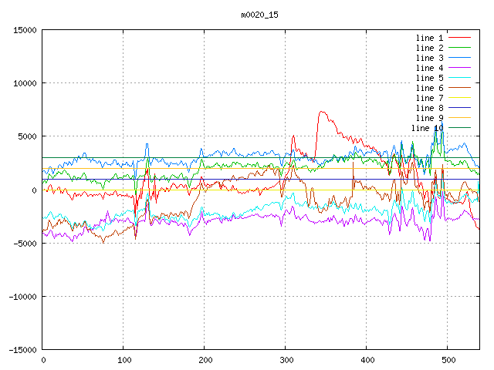Click the cyan line 5 legend swatch
The height and width of the screenshot is (370, 494).
(x=459, y=78)
